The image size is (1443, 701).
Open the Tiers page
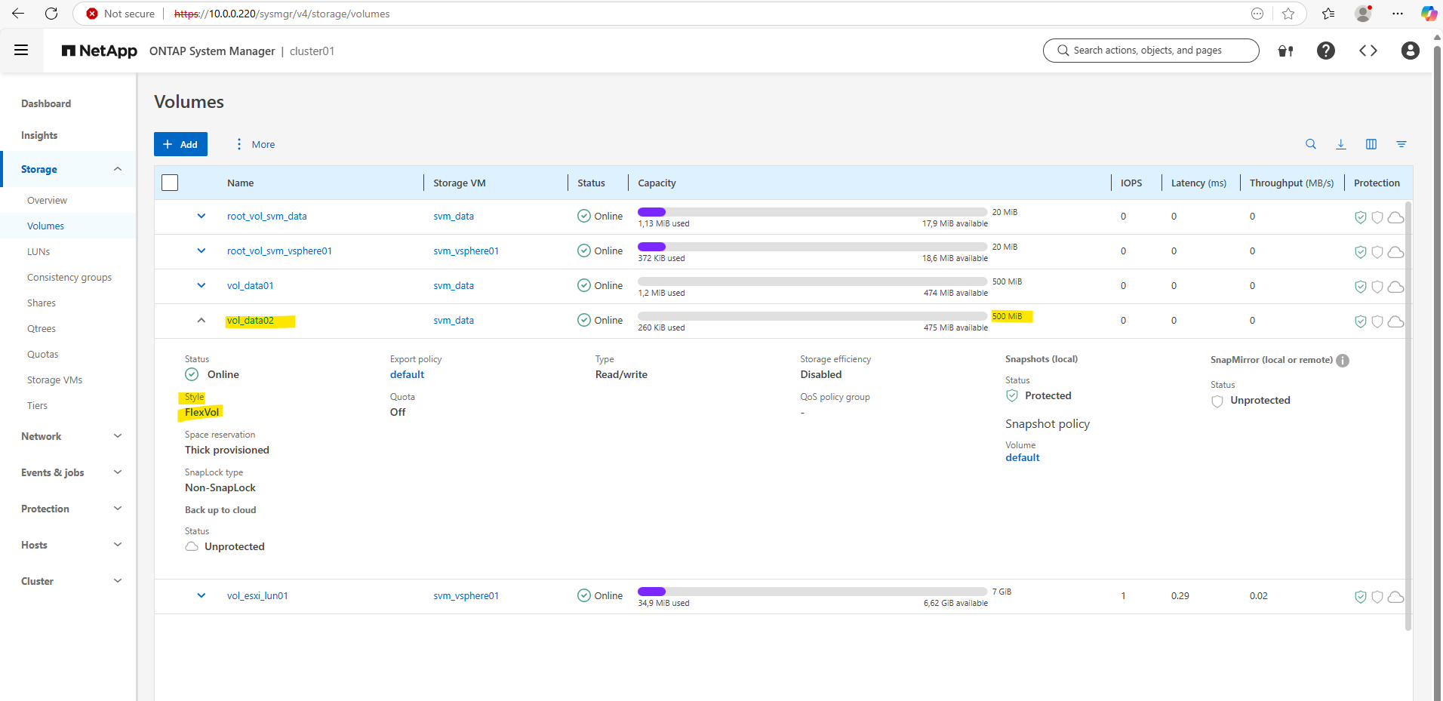pos(37,405)
